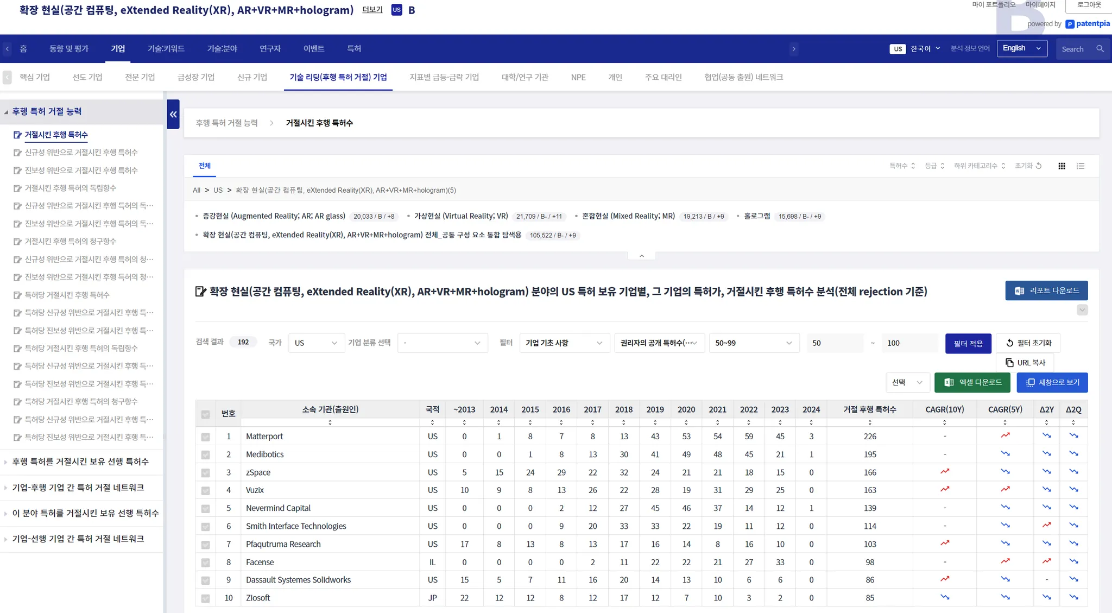Collapse category panel with up chevron
This screenshot has height=613, width=1112.
(x=641, y=256)
